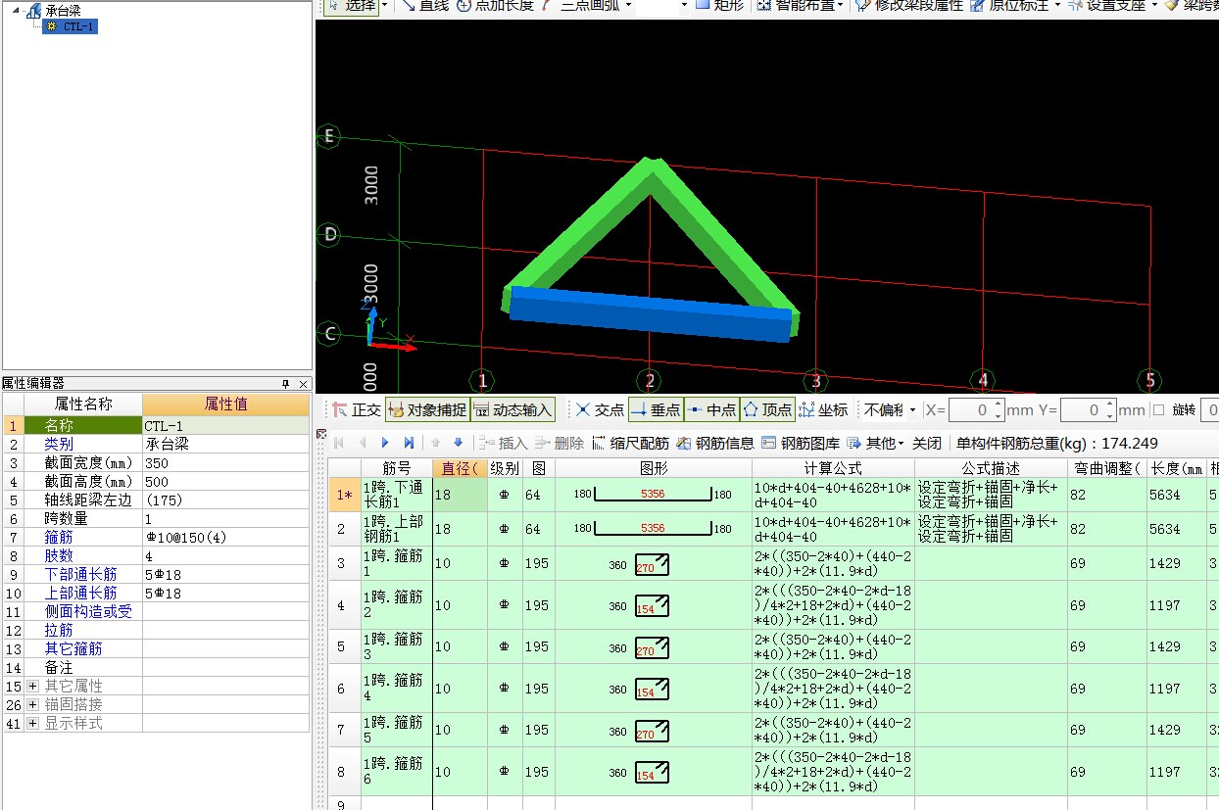Check the 旋转 rotate checkbox
This screenshot has width=1219, height=810.
coord(1158,410)
